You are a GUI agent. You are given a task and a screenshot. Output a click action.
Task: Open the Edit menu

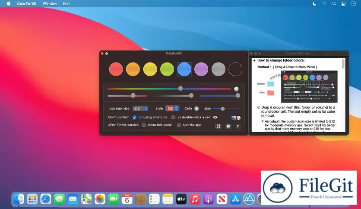66,4
